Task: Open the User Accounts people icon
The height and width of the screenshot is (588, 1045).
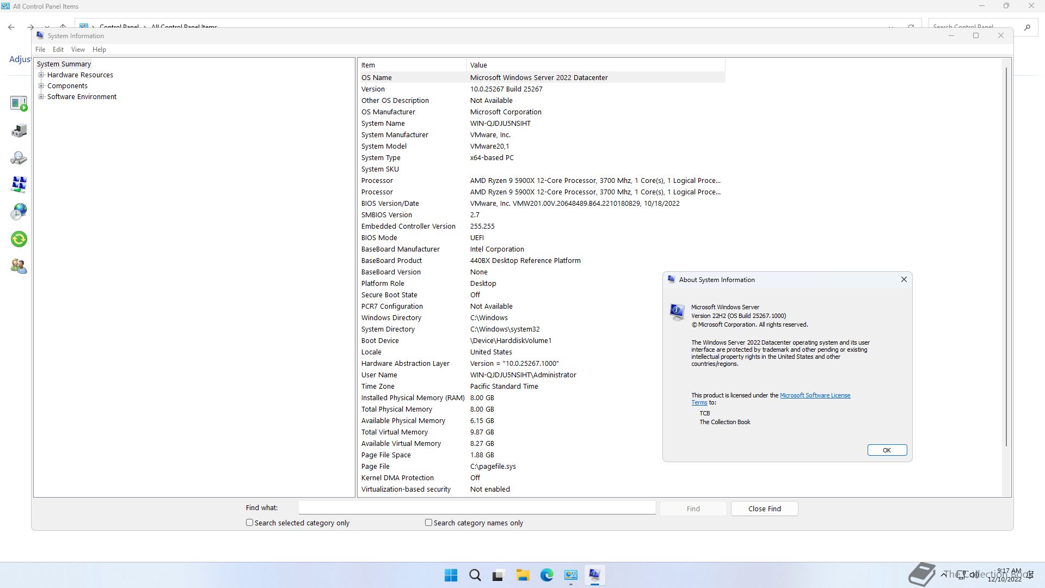Action: (x=19, y=266)
